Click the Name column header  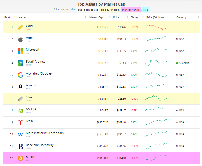(x=22, y=17)
